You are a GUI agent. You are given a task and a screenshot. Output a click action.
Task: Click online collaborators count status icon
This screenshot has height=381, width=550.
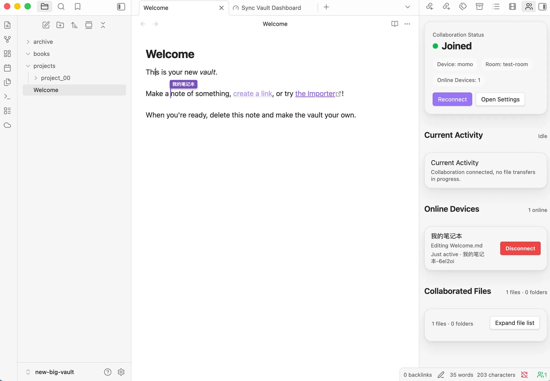click(542, 375)
